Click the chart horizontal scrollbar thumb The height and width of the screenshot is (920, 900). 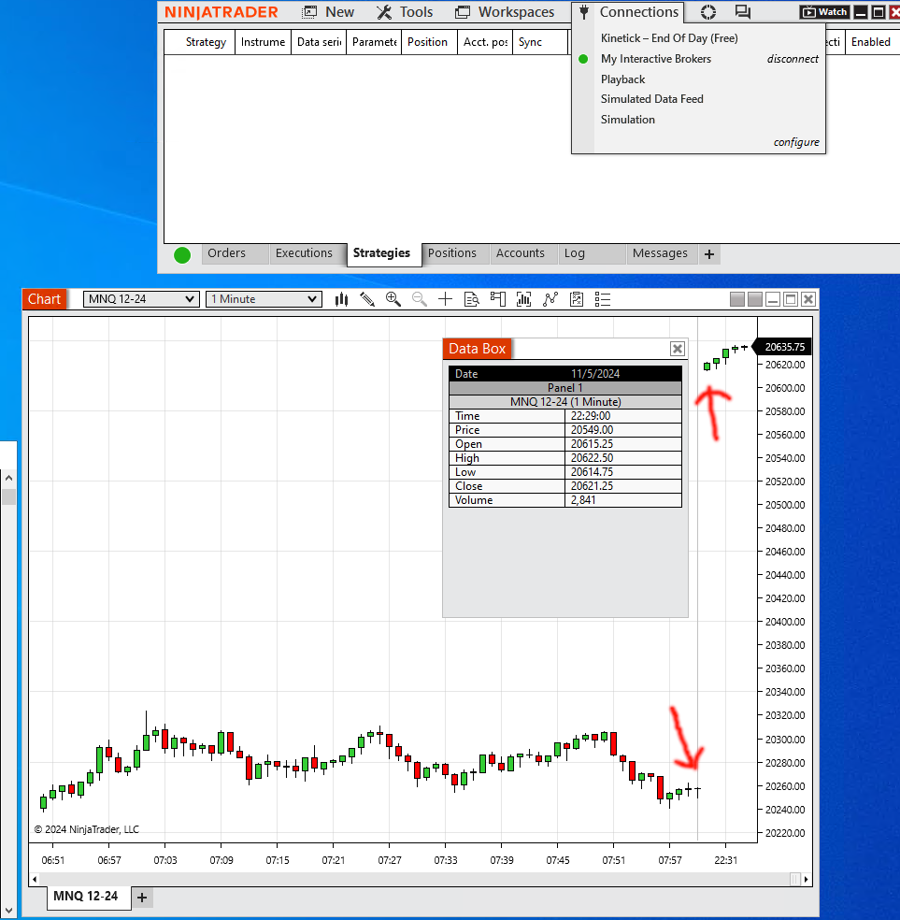pos(795,880)
